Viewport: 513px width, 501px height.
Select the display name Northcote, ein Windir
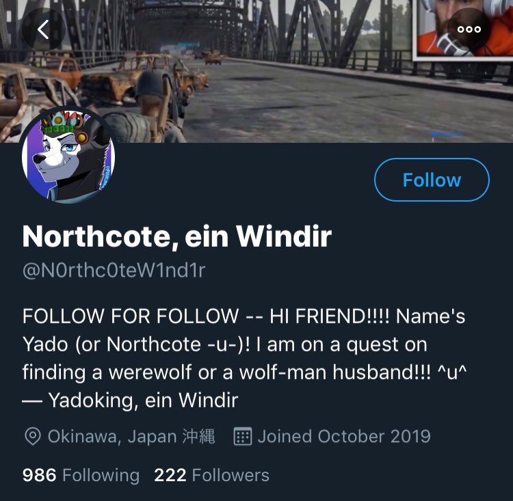pos(177,236)
